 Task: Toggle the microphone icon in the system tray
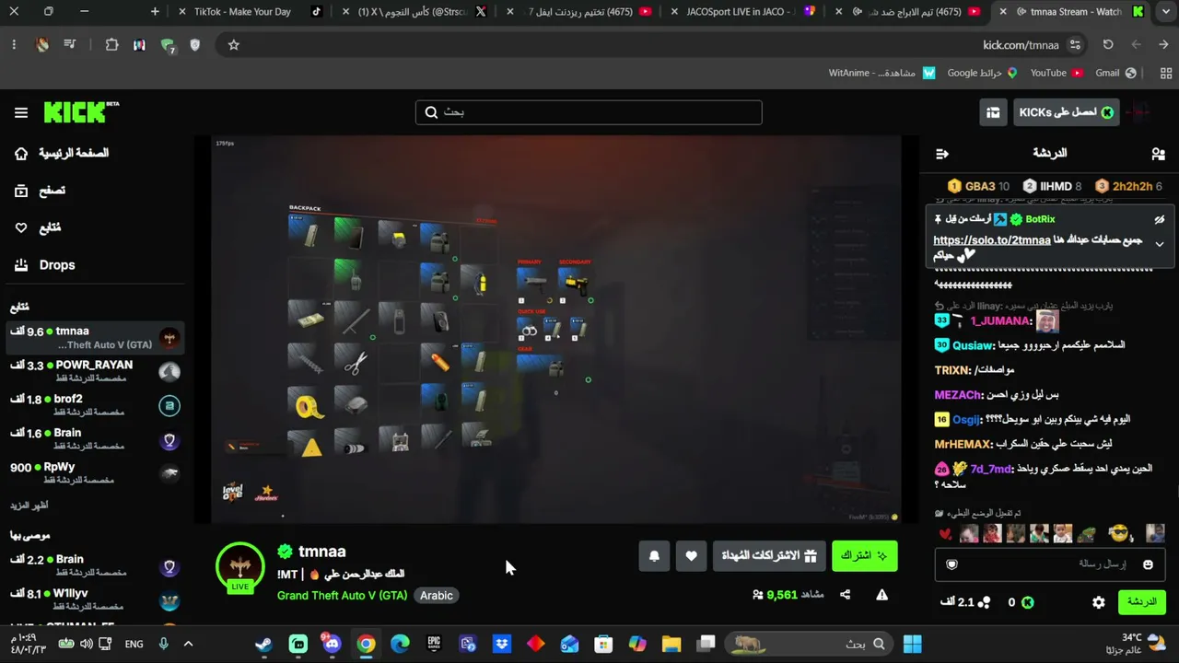click(163, 645)
